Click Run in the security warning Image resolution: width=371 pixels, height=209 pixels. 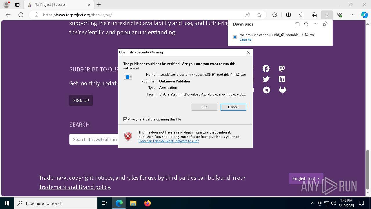(x=204, y=107)
